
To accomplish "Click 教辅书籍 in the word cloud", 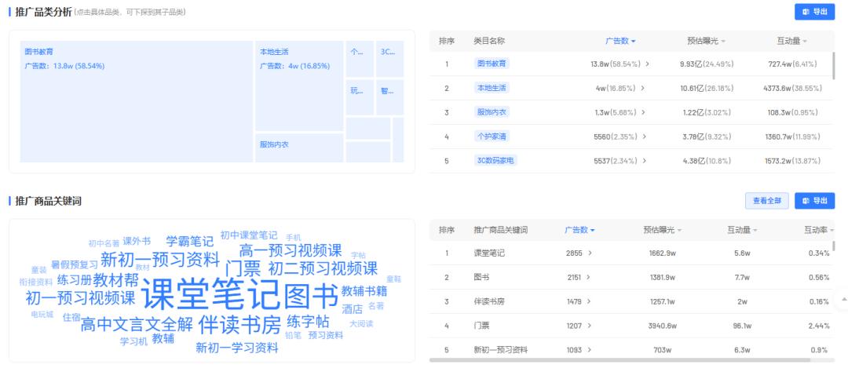I will (x=364, y=291).
